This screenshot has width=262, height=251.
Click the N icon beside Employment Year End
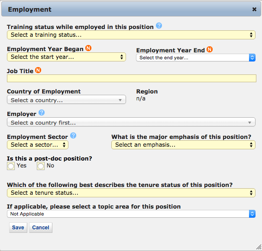(x=210, y=50)
